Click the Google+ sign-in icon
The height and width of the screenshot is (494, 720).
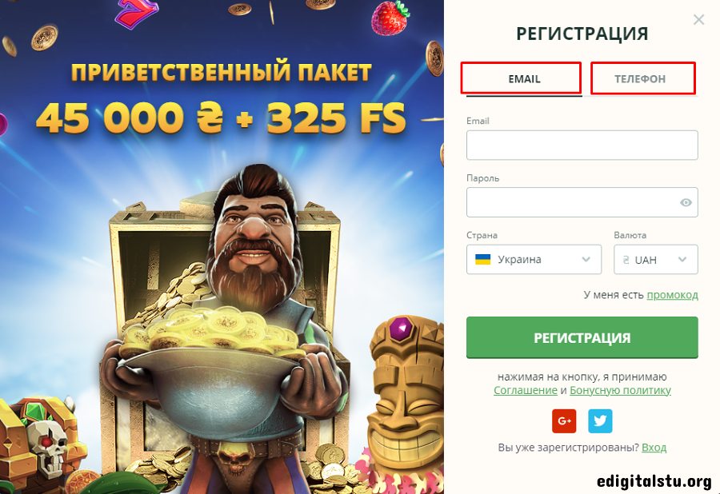tap(564, 420)
